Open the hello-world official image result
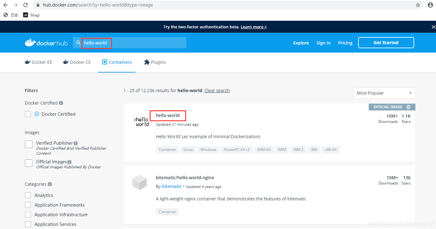Image resolution: width=436 pixels, height=229 pixels. point(168,115)
